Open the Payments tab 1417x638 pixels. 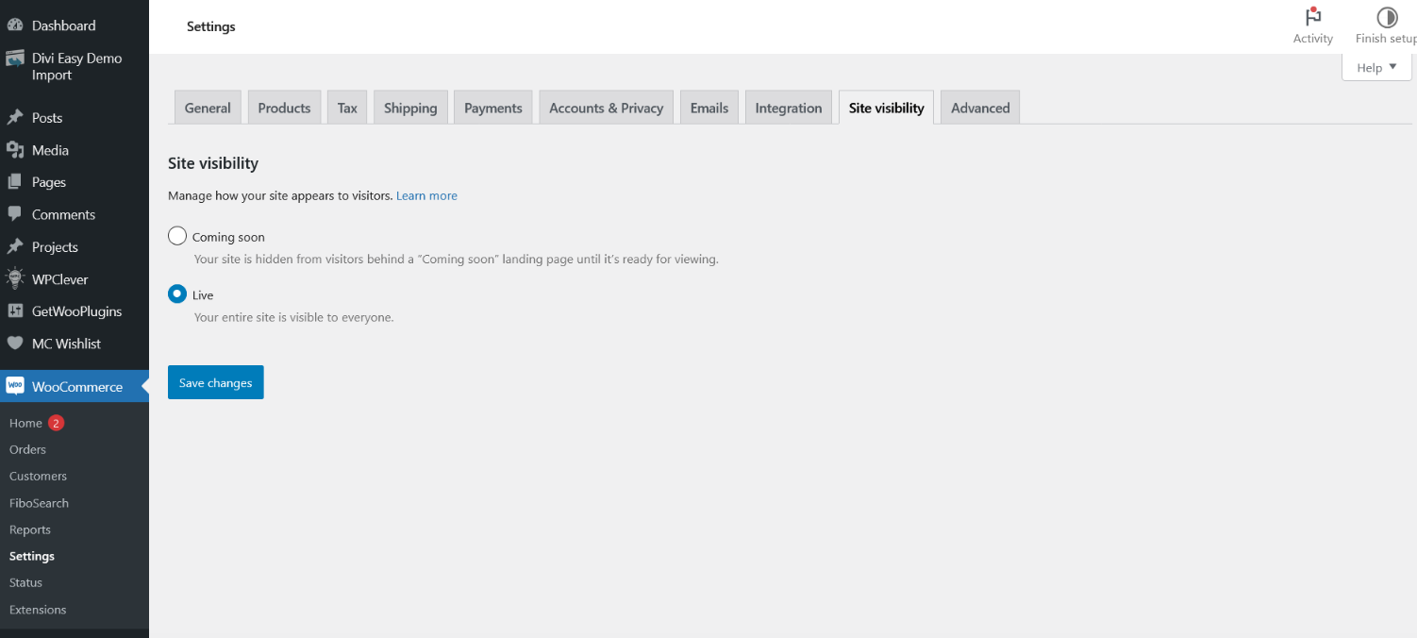[x=493, y=108]
